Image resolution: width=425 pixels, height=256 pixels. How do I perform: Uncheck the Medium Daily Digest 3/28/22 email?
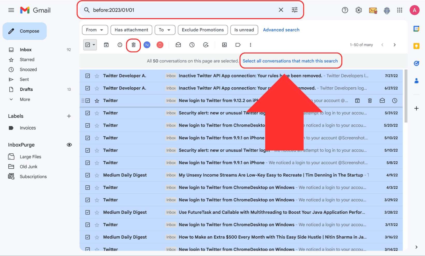pyautogui.click(x=88, y=212)
